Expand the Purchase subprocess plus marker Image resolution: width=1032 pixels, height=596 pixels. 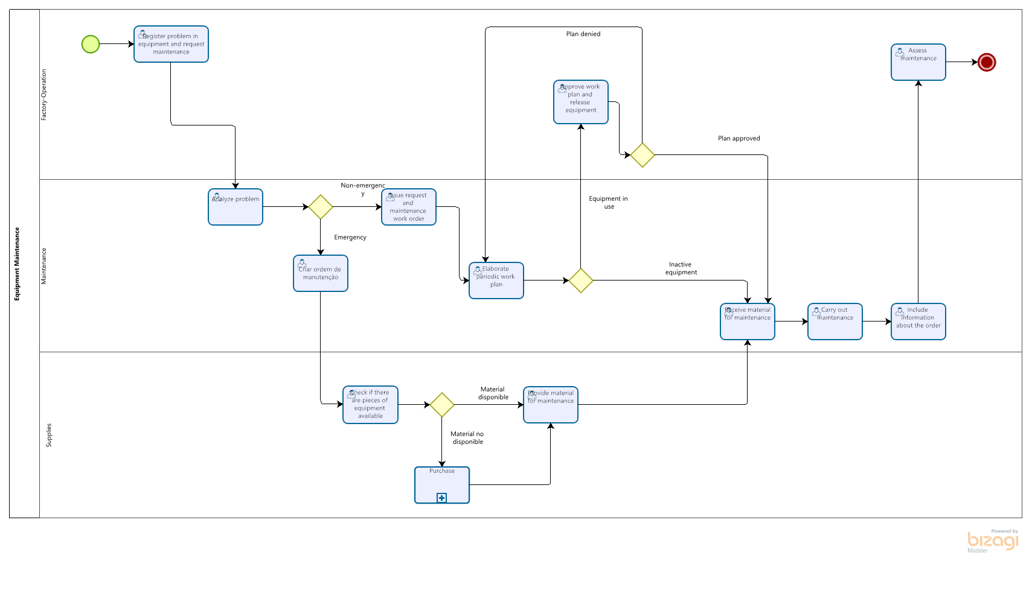tap(441, 498)
